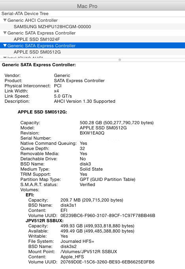Click the split pane divider handle dot

120,60
